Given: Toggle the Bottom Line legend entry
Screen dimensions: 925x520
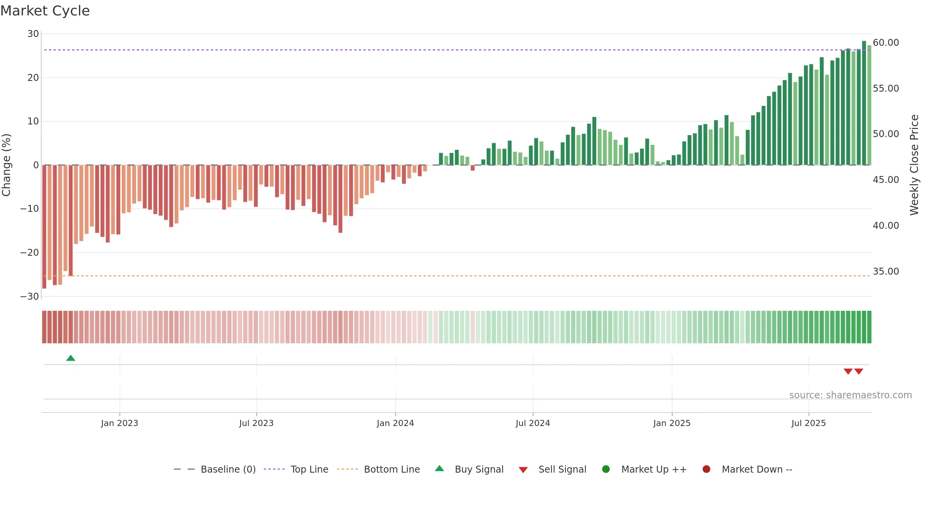Looking at the screenshot, I should 378,469.
